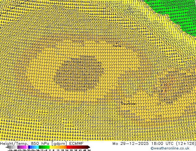This screenshot has height=151, width=196.
Task: Click the (12+126) forecast run label
Action: click(x=186, y=144)
